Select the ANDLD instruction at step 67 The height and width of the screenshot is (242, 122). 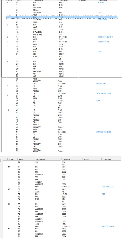pos(38,182)
